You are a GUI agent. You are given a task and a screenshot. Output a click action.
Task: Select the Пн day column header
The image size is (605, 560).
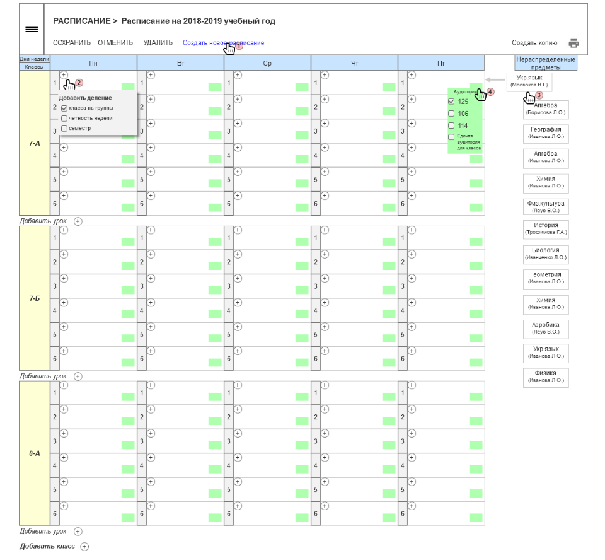[x=93, y=63]
